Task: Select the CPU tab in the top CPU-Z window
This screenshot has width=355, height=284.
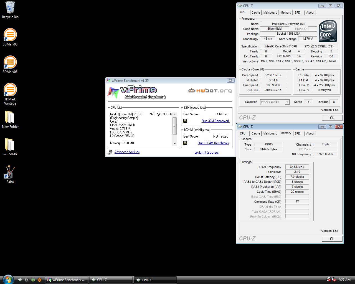Action: coord(243,12)
